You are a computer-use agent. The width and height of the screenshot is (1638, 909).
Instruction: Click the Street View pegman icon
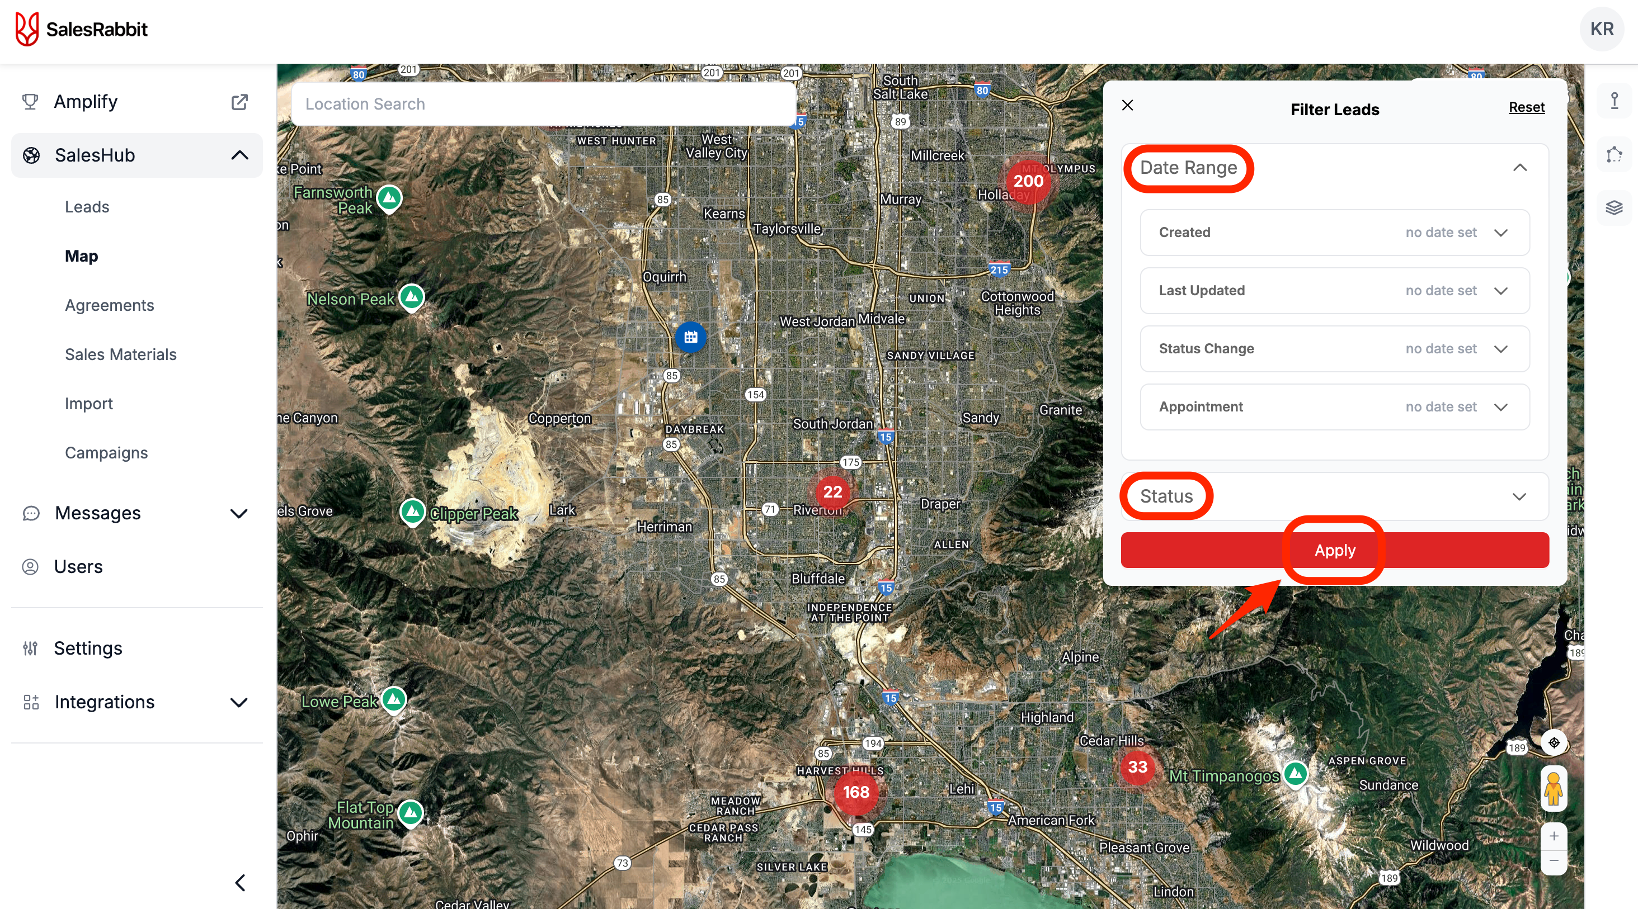pyautogui.click(x=1554, y=788)
